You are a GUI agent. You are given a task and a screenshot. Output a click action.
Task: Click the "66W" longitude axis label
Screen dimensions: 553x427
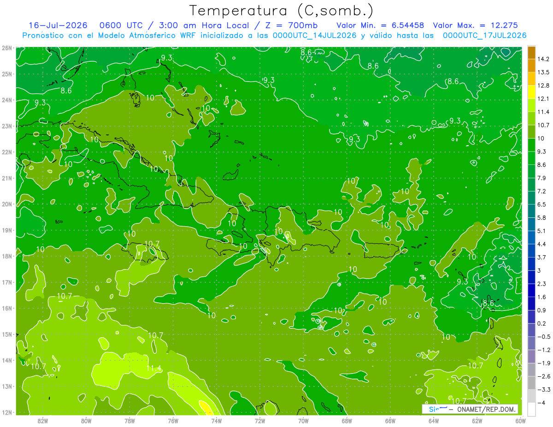pyautogui.click(x=390, y=421)
